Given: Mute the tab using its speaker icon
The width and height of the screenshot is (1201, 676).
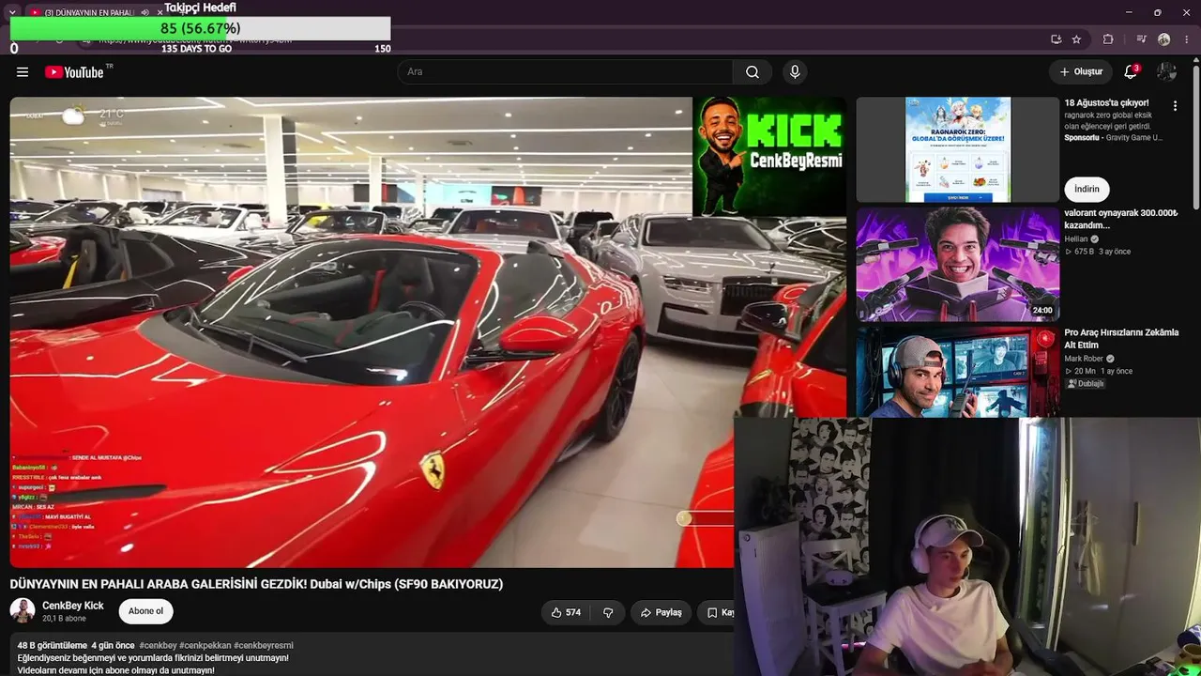Looking at the screenshot, I should tap(144, 12).
